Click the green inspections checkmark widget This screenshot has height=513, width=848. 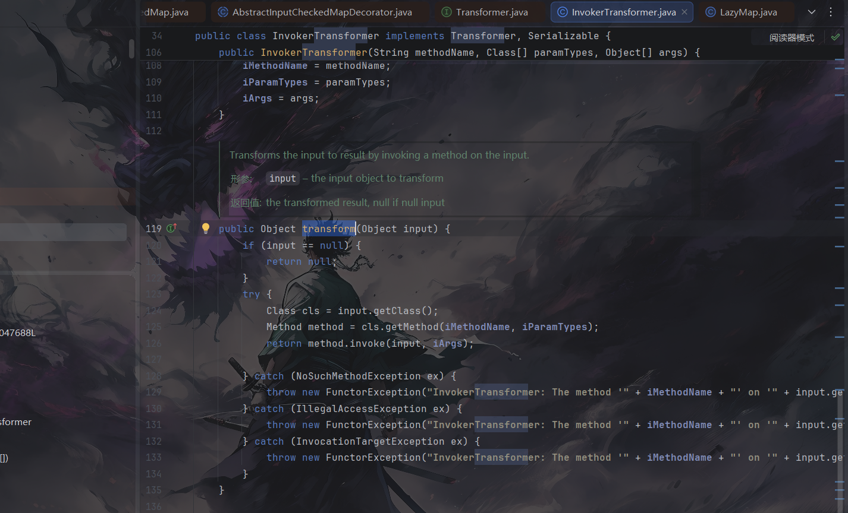click(836, 37)
